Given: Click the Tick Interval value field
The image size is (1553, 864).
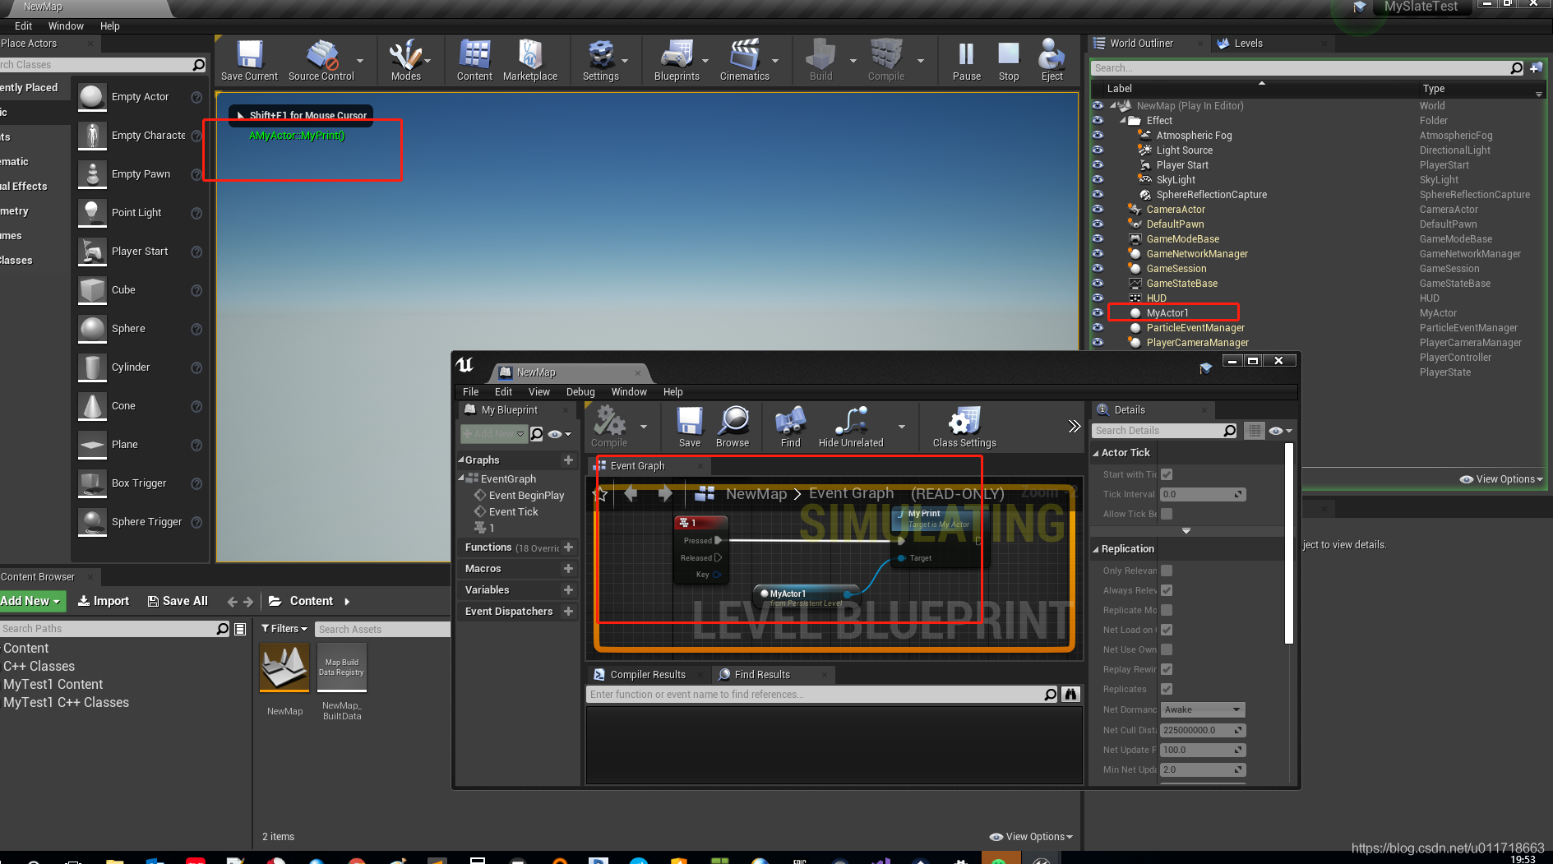Looking at the screenshot, I should click(x=1203, y=494).
